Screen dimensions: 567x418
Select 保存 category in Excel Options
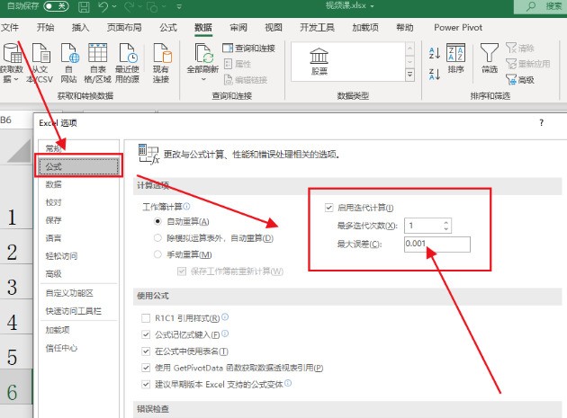coord(79,220)
